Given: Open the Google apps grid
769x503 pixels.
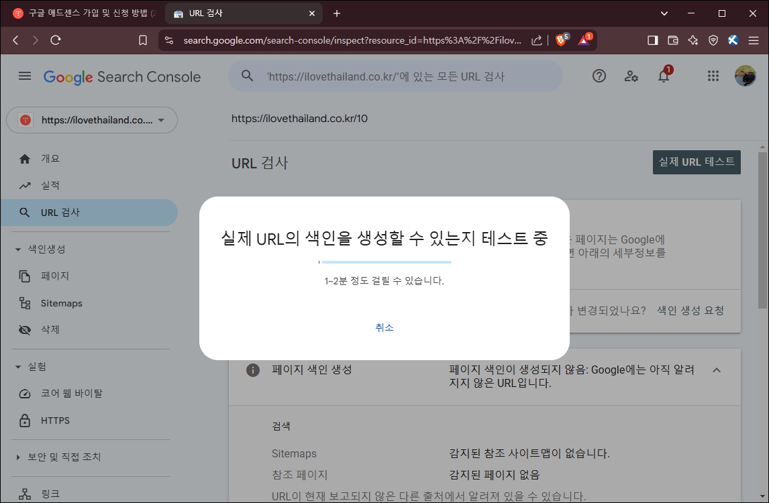Looking at the screenshot, I should click(713, 76).
